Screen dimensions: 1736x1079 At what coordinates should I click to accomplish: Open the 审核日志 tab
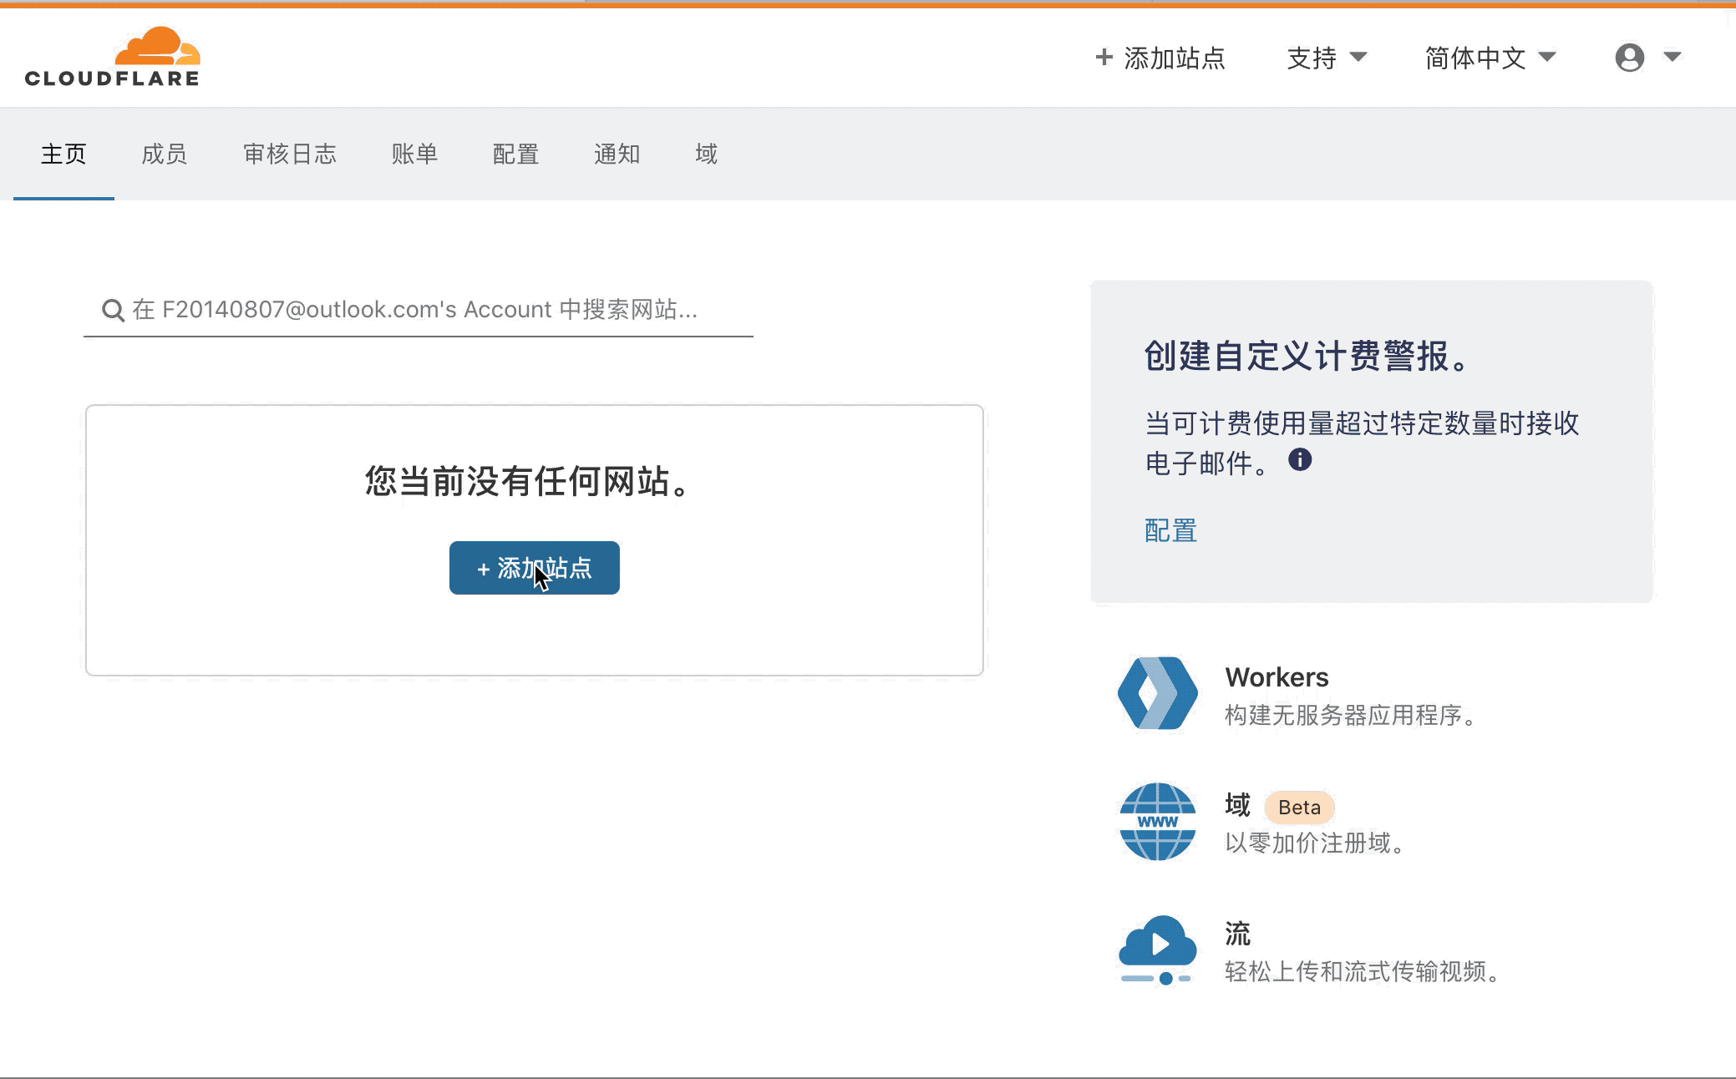coord(290,154)
